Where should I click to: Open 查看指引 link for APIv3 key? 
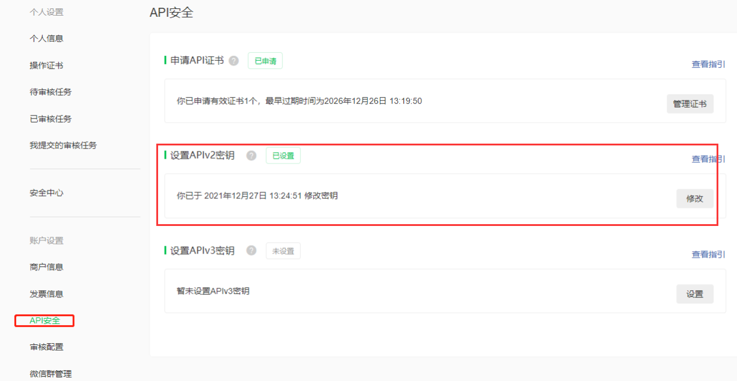pyautogui.click(x=708, y=254)
